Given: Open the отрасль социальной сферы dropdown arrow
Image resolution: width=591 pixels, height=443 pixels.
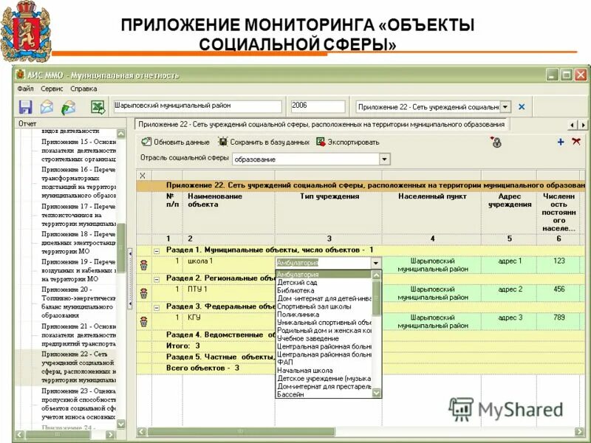Looking at the screenshot, I should (383, 158).
